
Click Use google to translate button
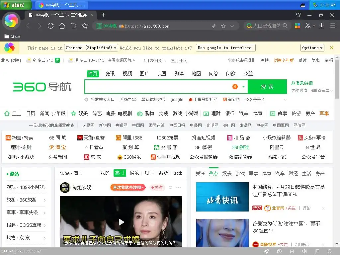tap(225, 48)
